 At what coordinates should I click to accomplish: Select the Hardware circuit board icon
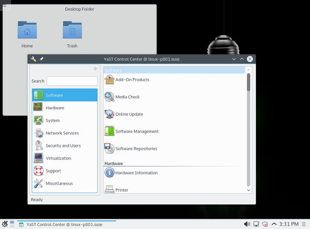(x=38, y=107)
